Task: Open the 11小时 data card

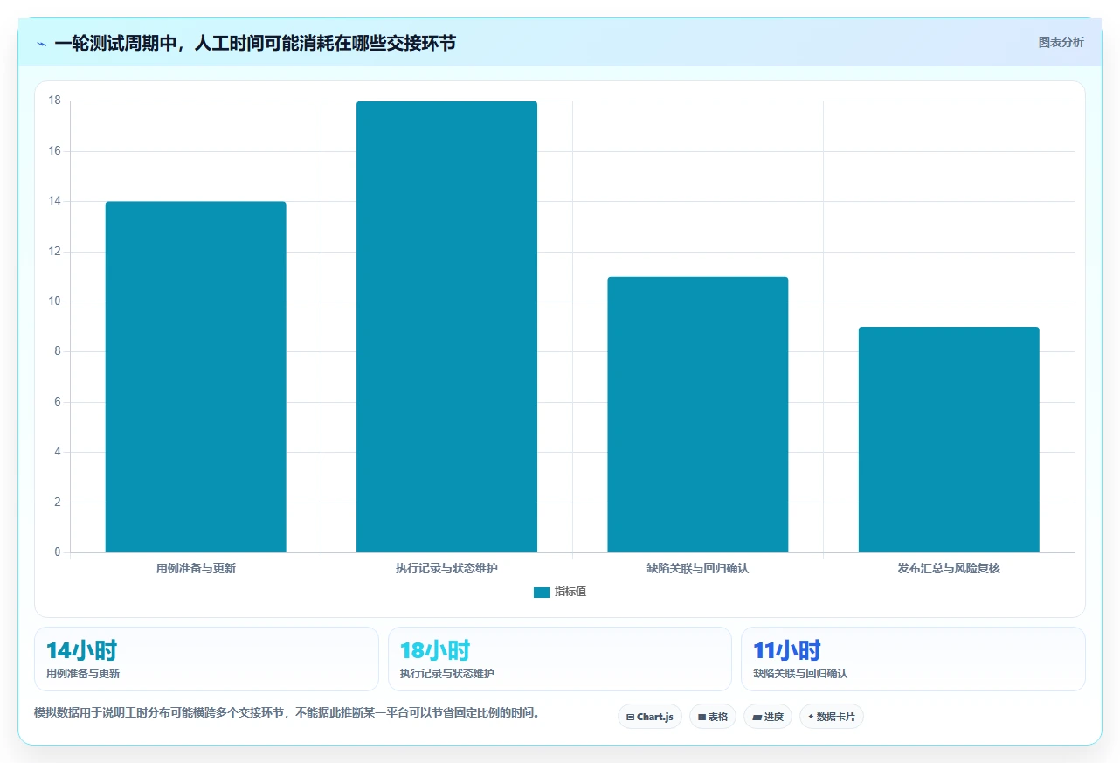Action: tap(913, 659)
